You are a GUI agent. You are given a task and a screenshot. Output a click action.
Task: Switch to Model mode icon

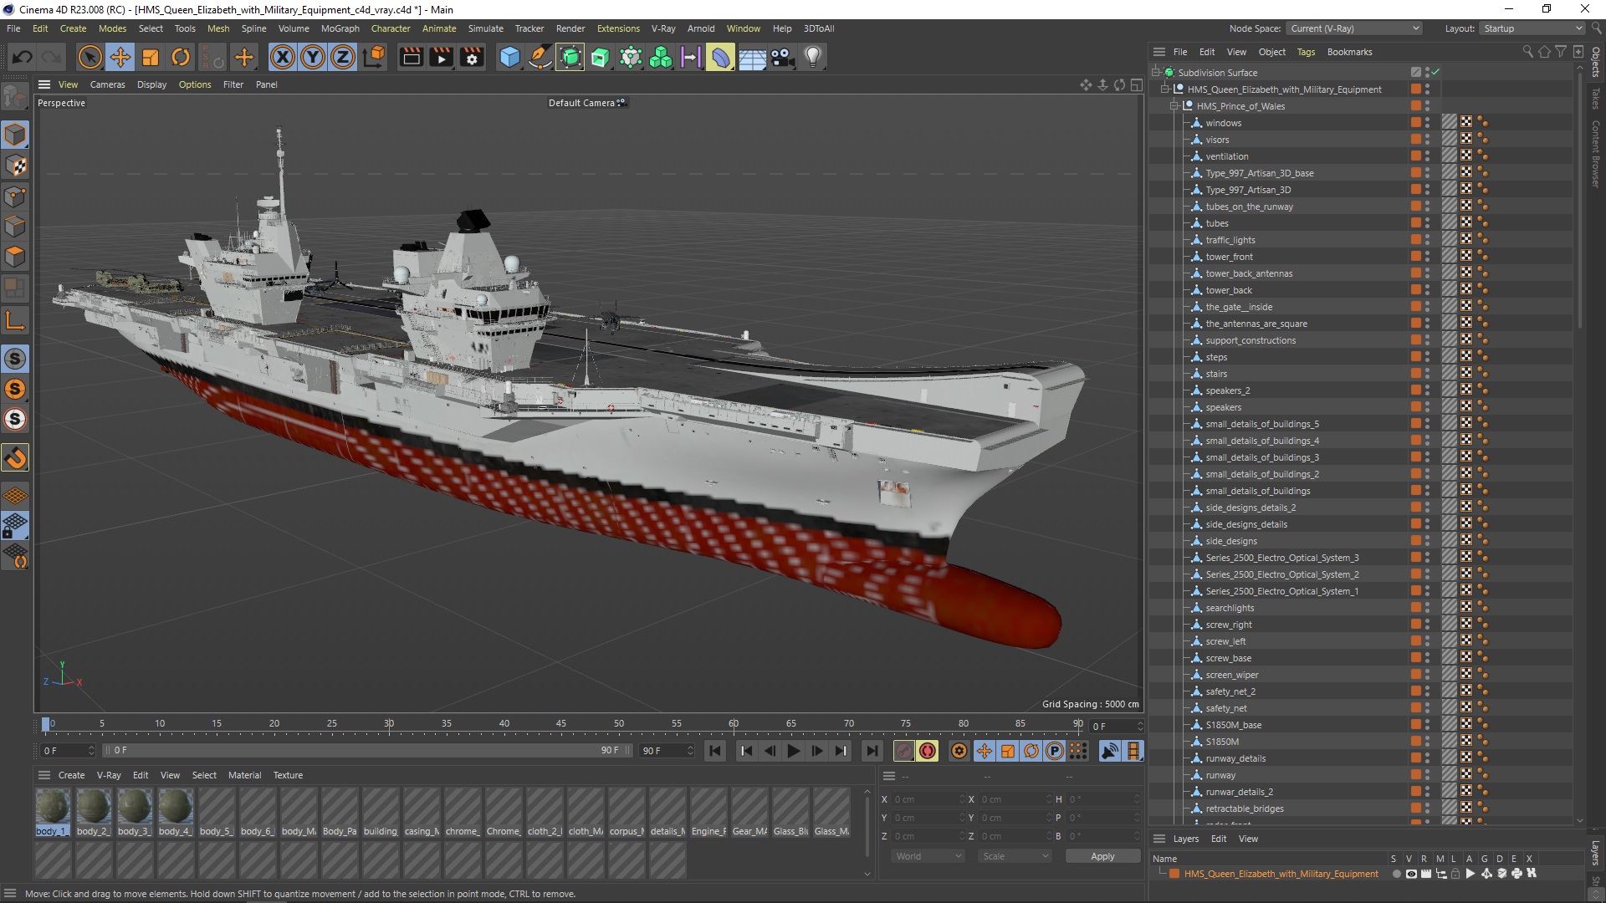point(15,135)
